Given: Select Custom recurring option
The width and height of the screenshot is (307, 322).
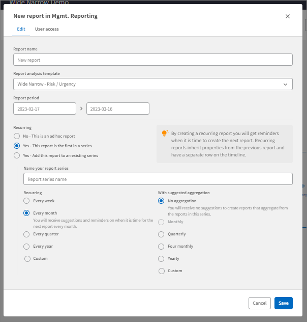Looking at the screenshot, I should point(26,258).
